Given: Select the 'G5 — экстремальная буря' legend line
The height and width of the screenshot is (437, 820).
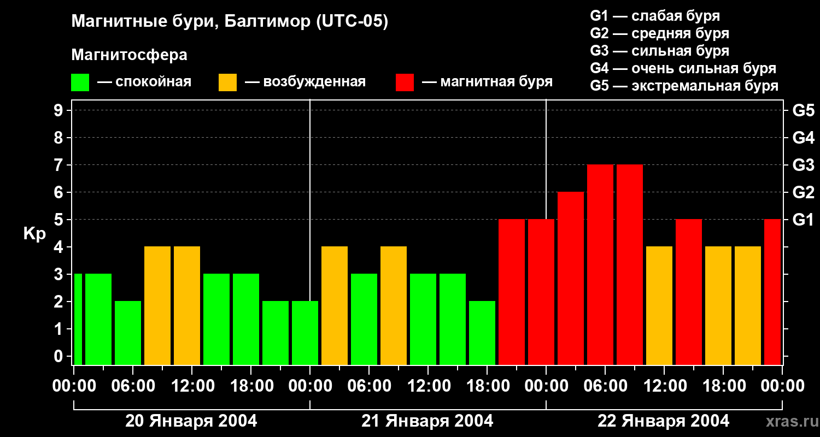Looking at the screenshot, I should [684, 86].
